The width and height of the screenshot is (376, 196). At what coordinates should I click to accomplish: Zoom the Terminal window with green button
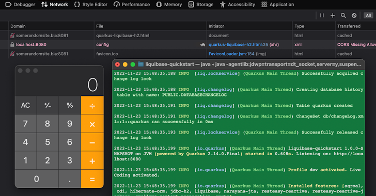[x=133, y=64]
